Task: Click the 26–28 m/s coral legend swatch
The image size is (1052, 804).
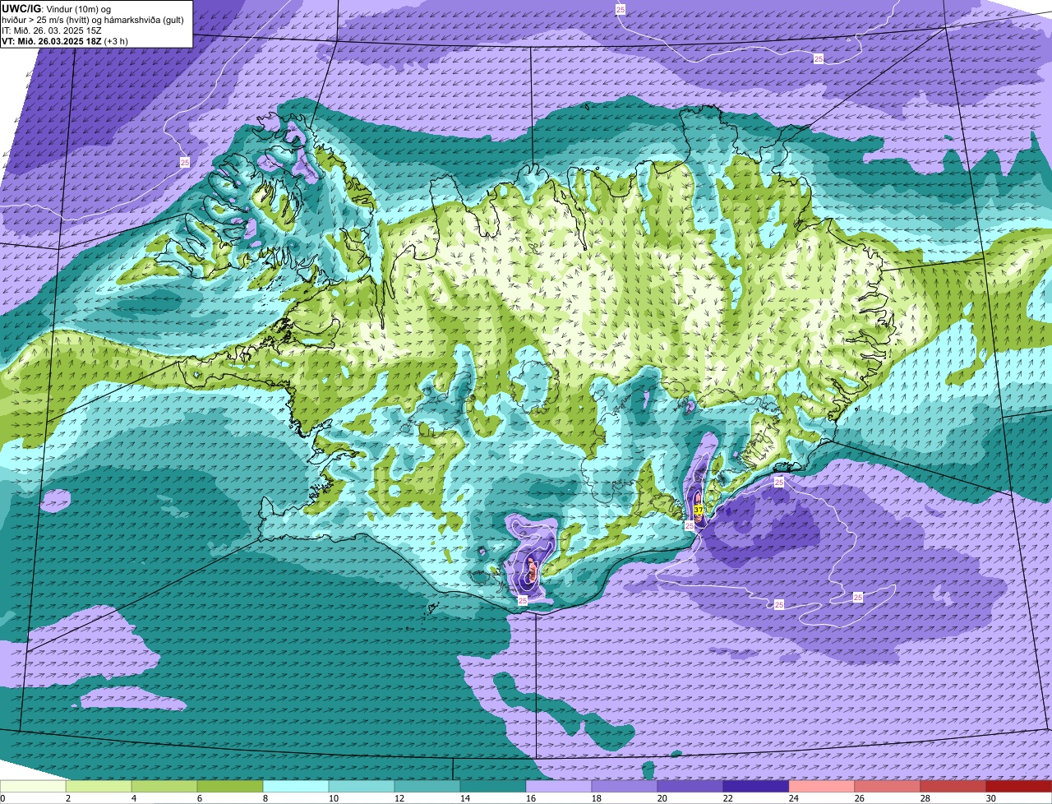Action: (x=888, y=786)
